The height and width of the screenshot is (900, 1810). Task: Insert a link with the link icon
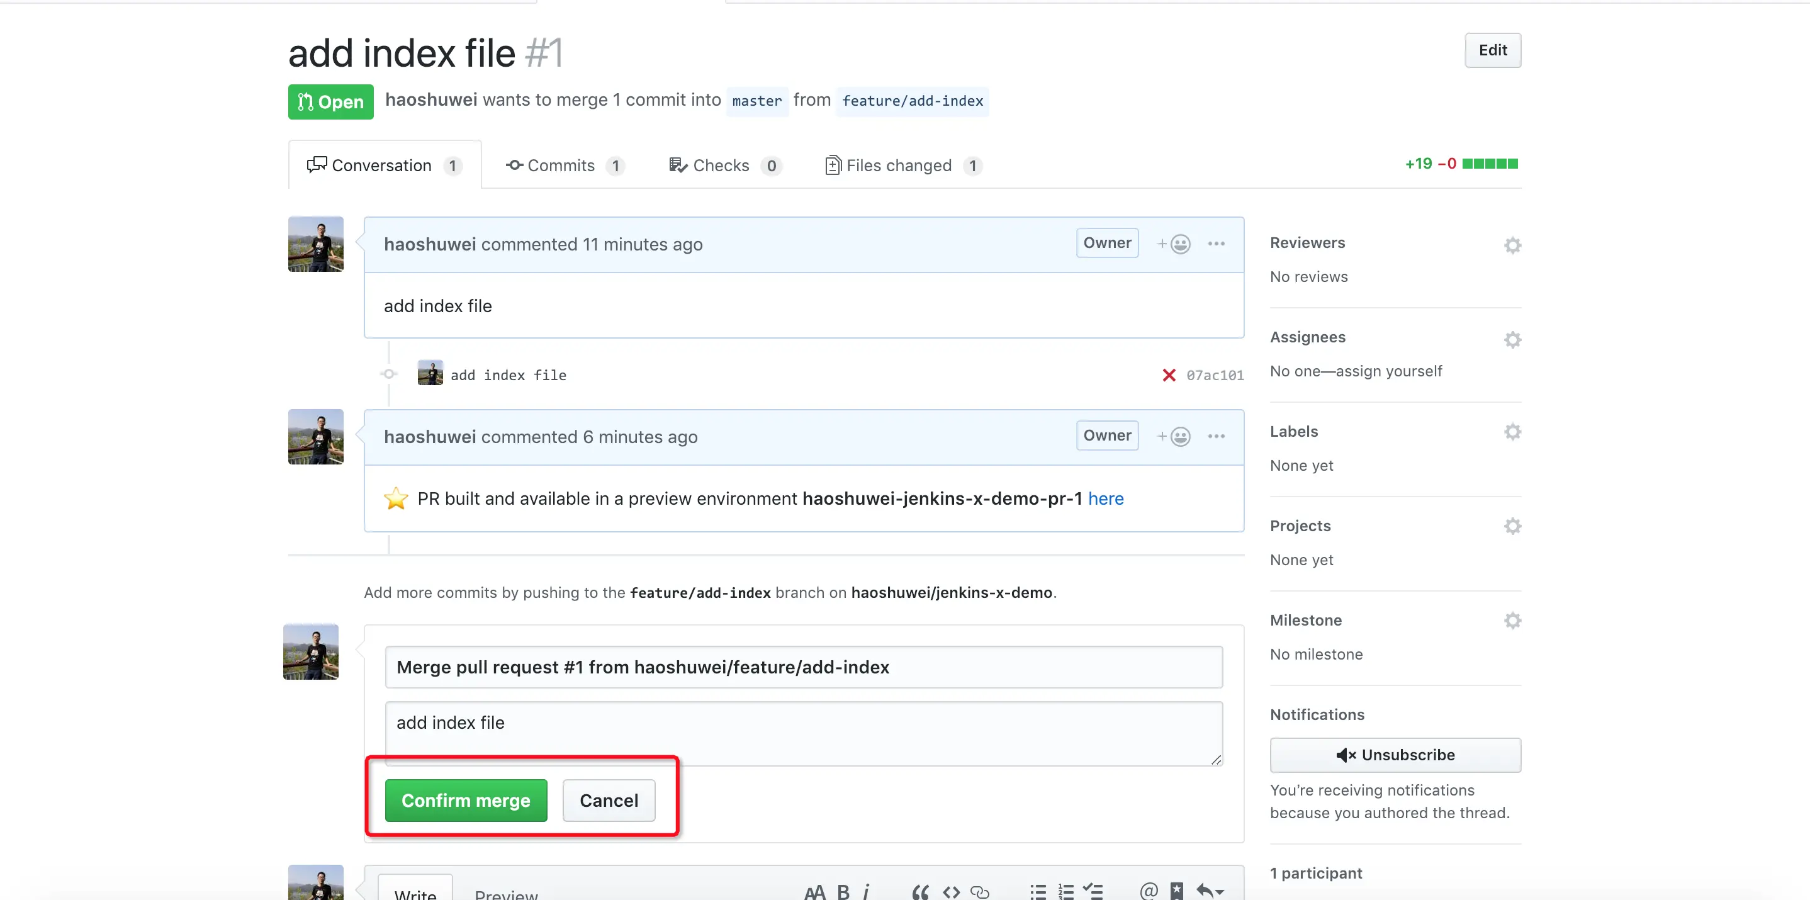click(x=979, y=892)
